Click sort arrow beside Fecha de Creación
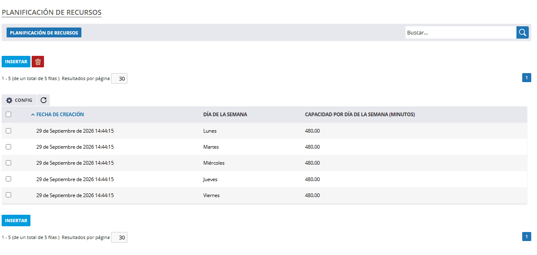Viewport: 537px width, 255px height. [33, 115]
